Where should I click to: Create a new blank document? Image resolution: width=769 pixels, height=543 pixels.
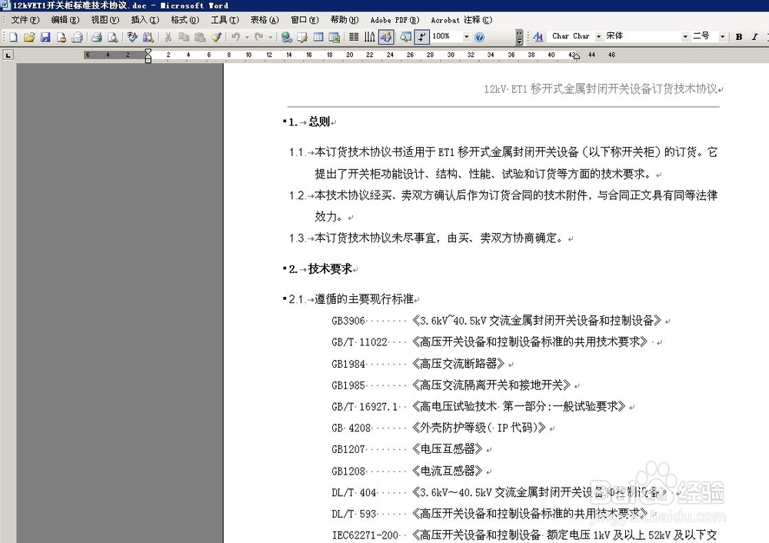(14, 37)
